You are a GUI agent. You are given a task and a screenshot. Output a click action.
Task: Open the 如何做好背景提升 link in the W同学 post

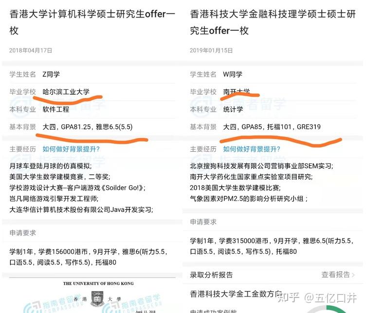252,149
